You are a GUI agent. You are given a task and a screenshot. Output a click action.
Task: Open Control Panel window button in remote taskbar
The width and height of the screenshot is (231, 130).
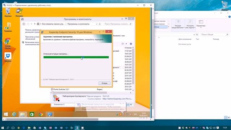click(x=22, y=114)
